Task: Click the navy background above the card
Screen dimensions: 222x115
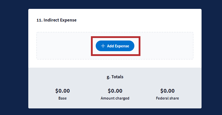Action: [x=115, y=4]
